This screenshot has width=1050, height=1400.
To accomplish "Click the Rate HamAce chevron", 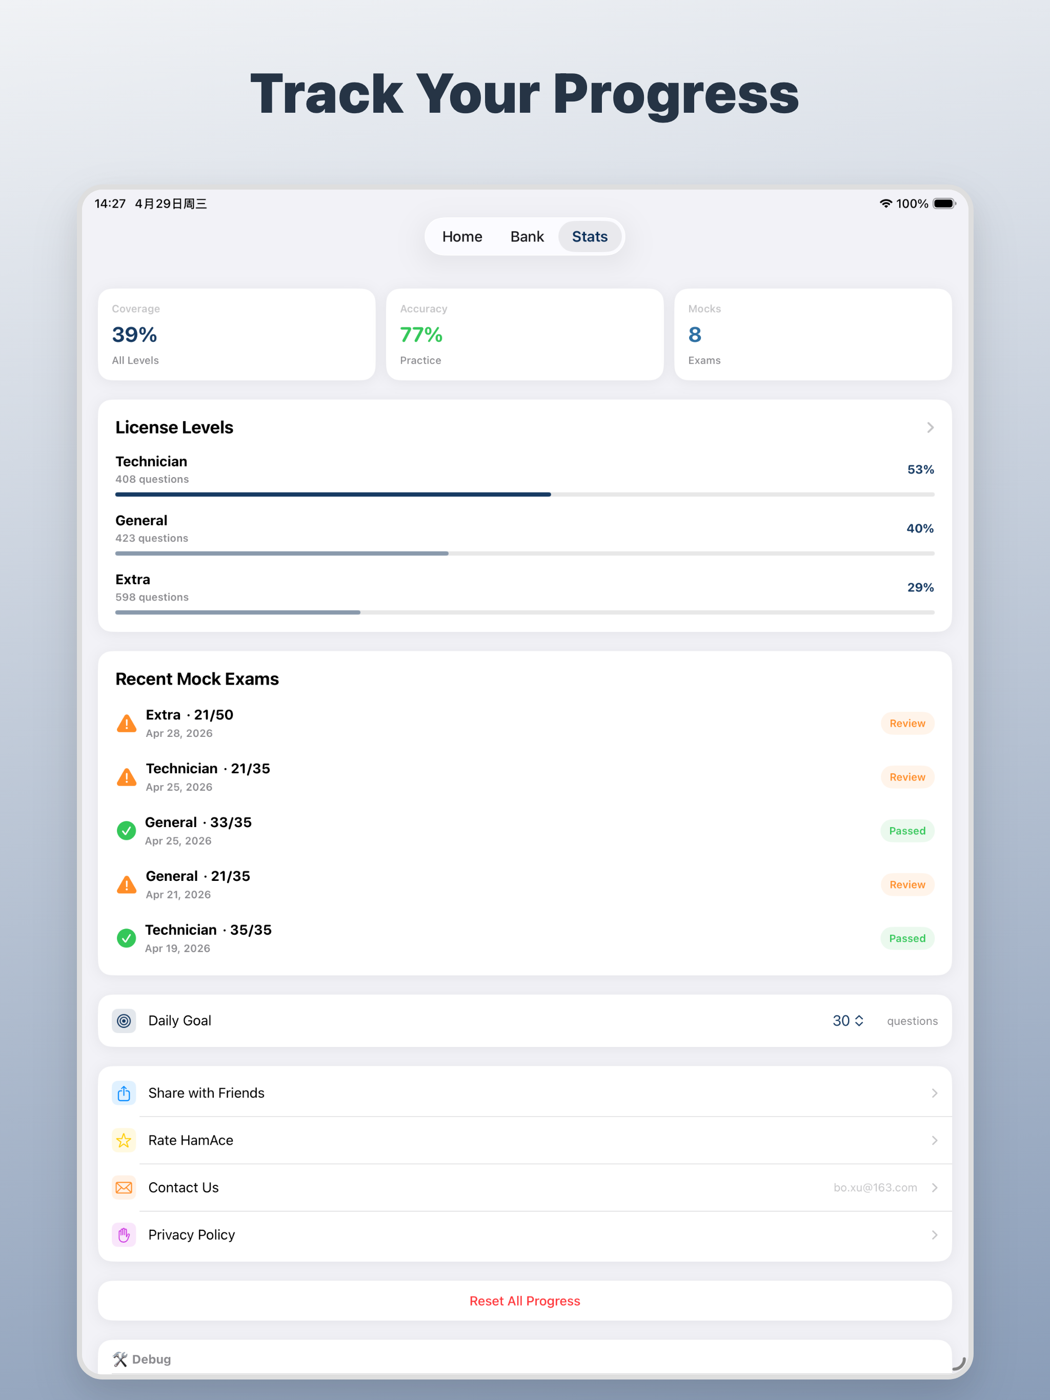I will click(x=935, y=1141).
